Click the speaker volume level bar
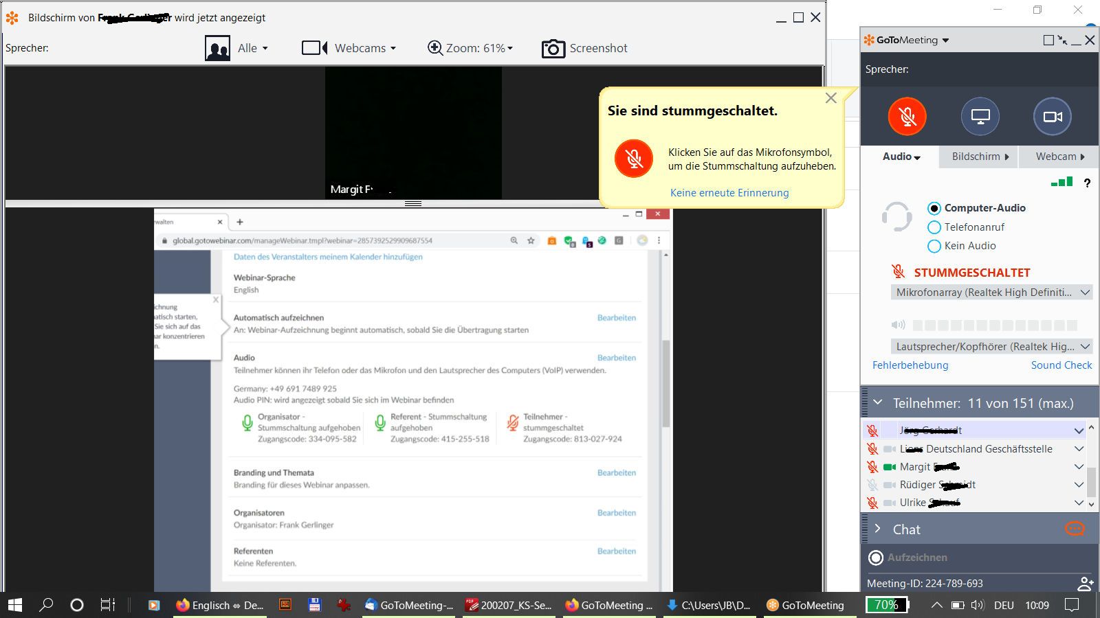This screenshot has width=1100, height=618. point(994,325)
